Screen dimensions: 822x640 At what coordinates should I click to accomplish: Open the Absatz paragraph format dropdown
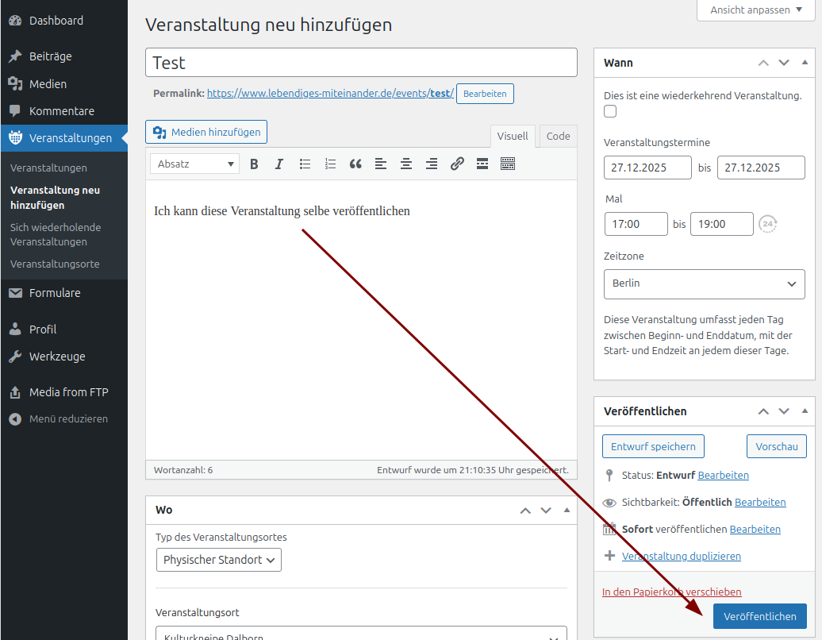(195, 164)
